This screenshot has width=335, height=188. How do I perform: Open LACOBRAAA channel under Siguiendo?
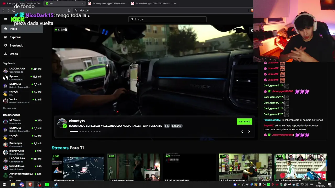[x=22, y=70]
